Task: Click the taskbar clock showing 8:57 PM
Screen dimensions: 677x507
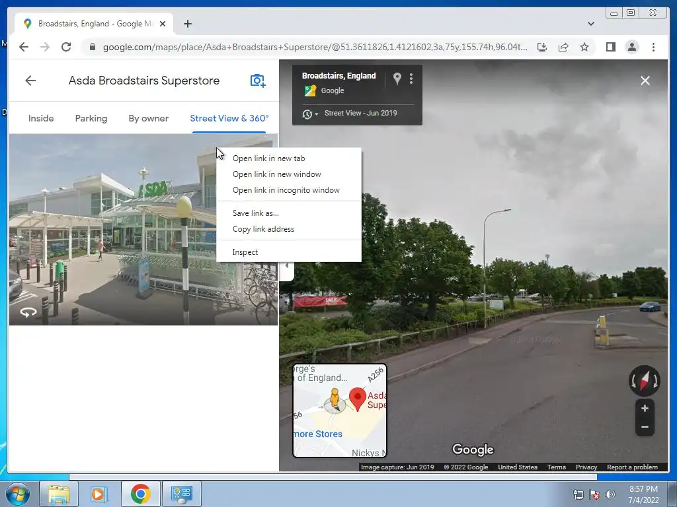Action: [643, 494]
